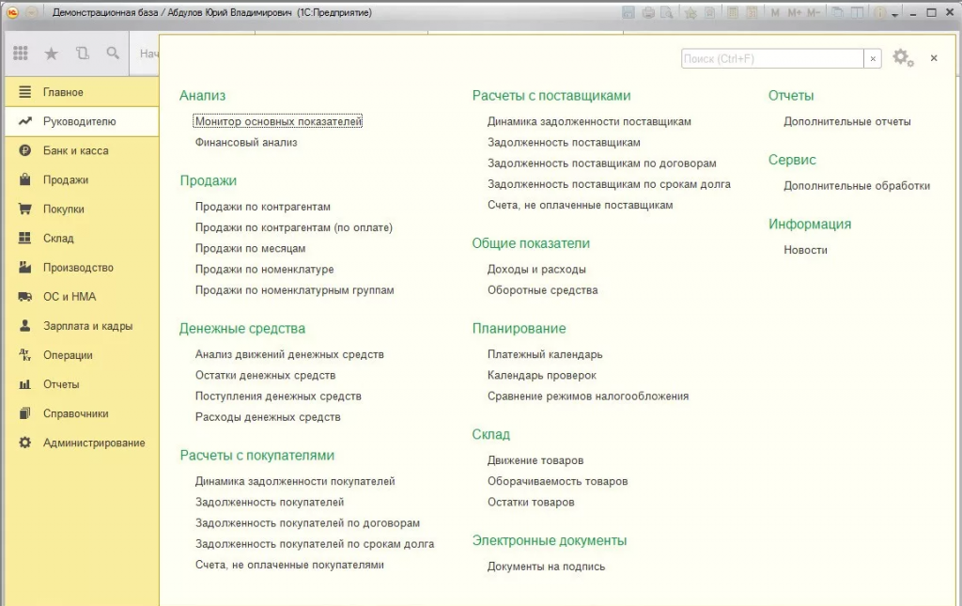The image size is (962, 606).
Task: Open Оборотные средства report
Action: 542,290
